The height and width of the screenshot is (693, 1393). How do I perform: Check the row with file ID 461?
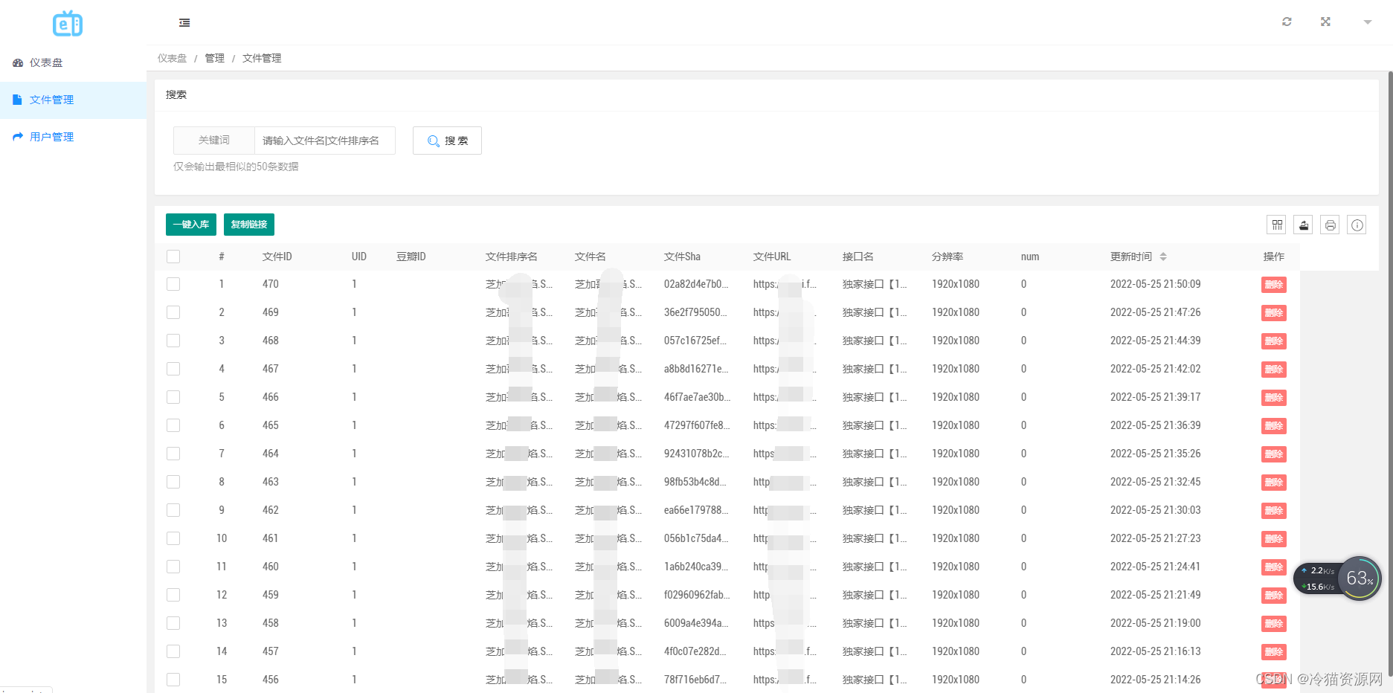click(x=173, y=538)
